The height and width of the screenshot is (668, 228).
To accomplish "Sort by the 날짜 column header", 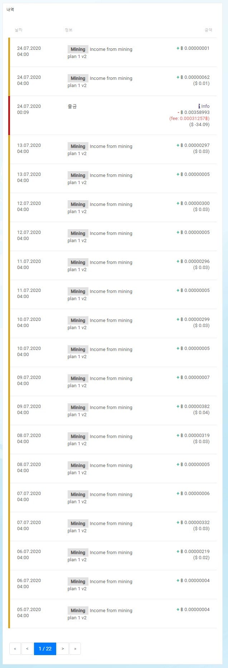I will (x=19, y=30).
